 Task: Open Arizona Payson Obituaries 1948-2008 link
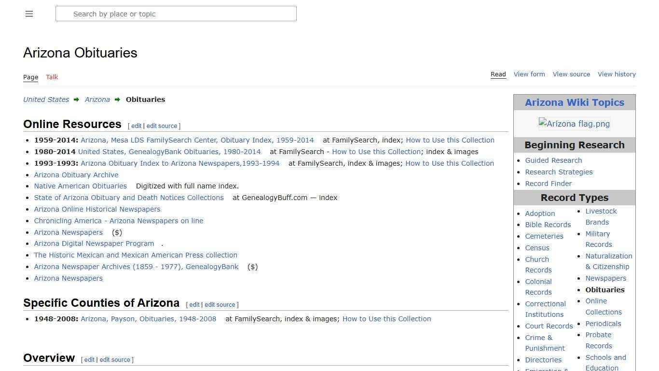148,319
